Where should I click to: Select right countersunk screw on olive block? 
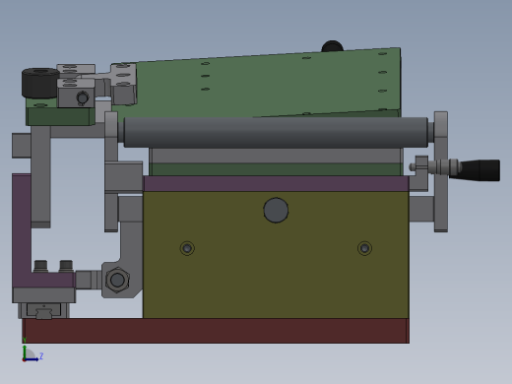pyautogui.click(x=364, y=248)
